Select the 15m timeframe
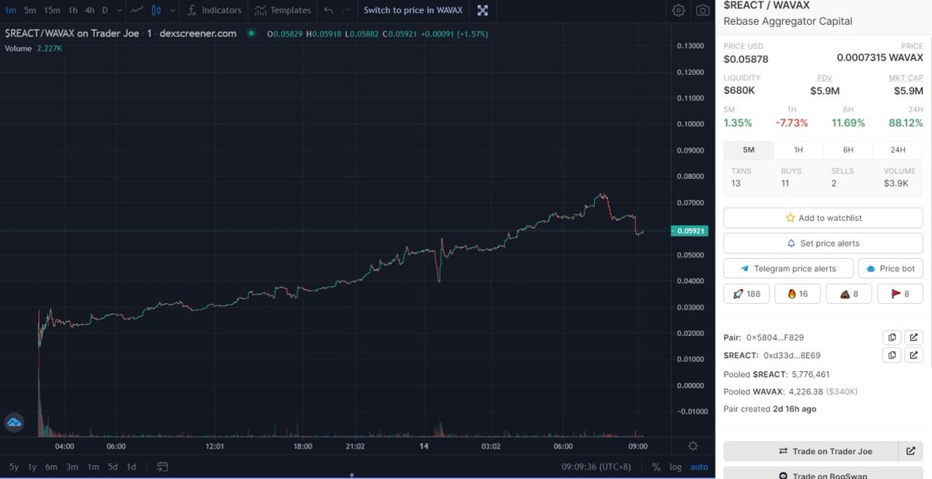The height and width of the screenshot is (479, 932). click(x=52, y=10)
